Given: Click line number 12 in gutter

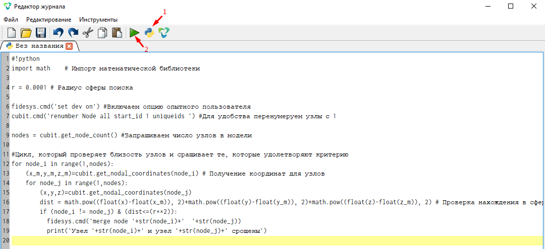Looking at the screenshot, I should click(x=5, y=164).
